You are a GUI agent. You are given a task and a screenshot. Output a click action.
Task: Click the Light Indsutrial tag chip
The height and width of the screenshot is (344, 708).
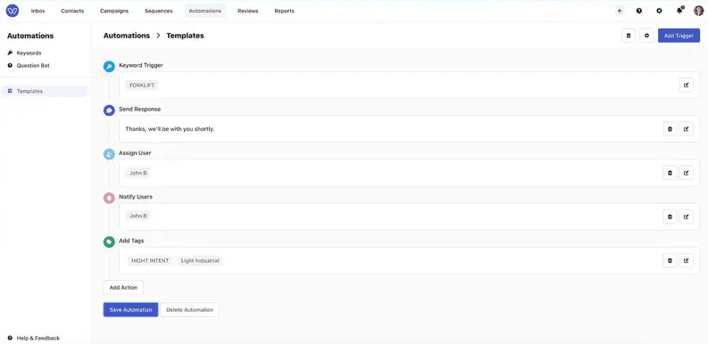coord(200,260)
